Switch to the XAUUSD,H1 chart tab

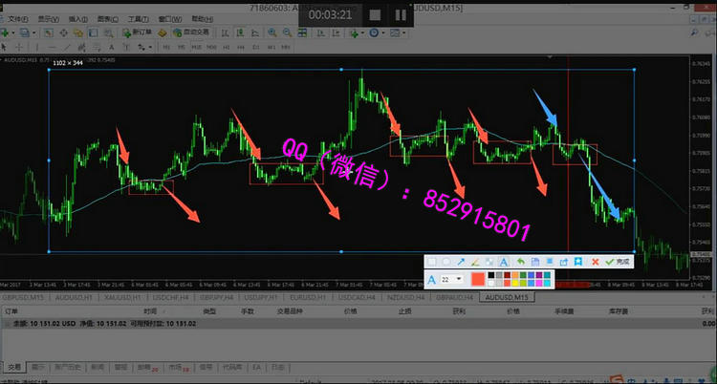(130, 297)
